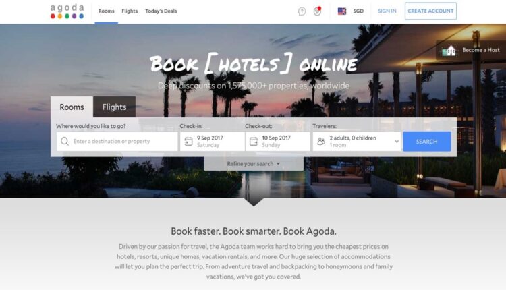Open the help question mark icon

[x=302, y=11]
